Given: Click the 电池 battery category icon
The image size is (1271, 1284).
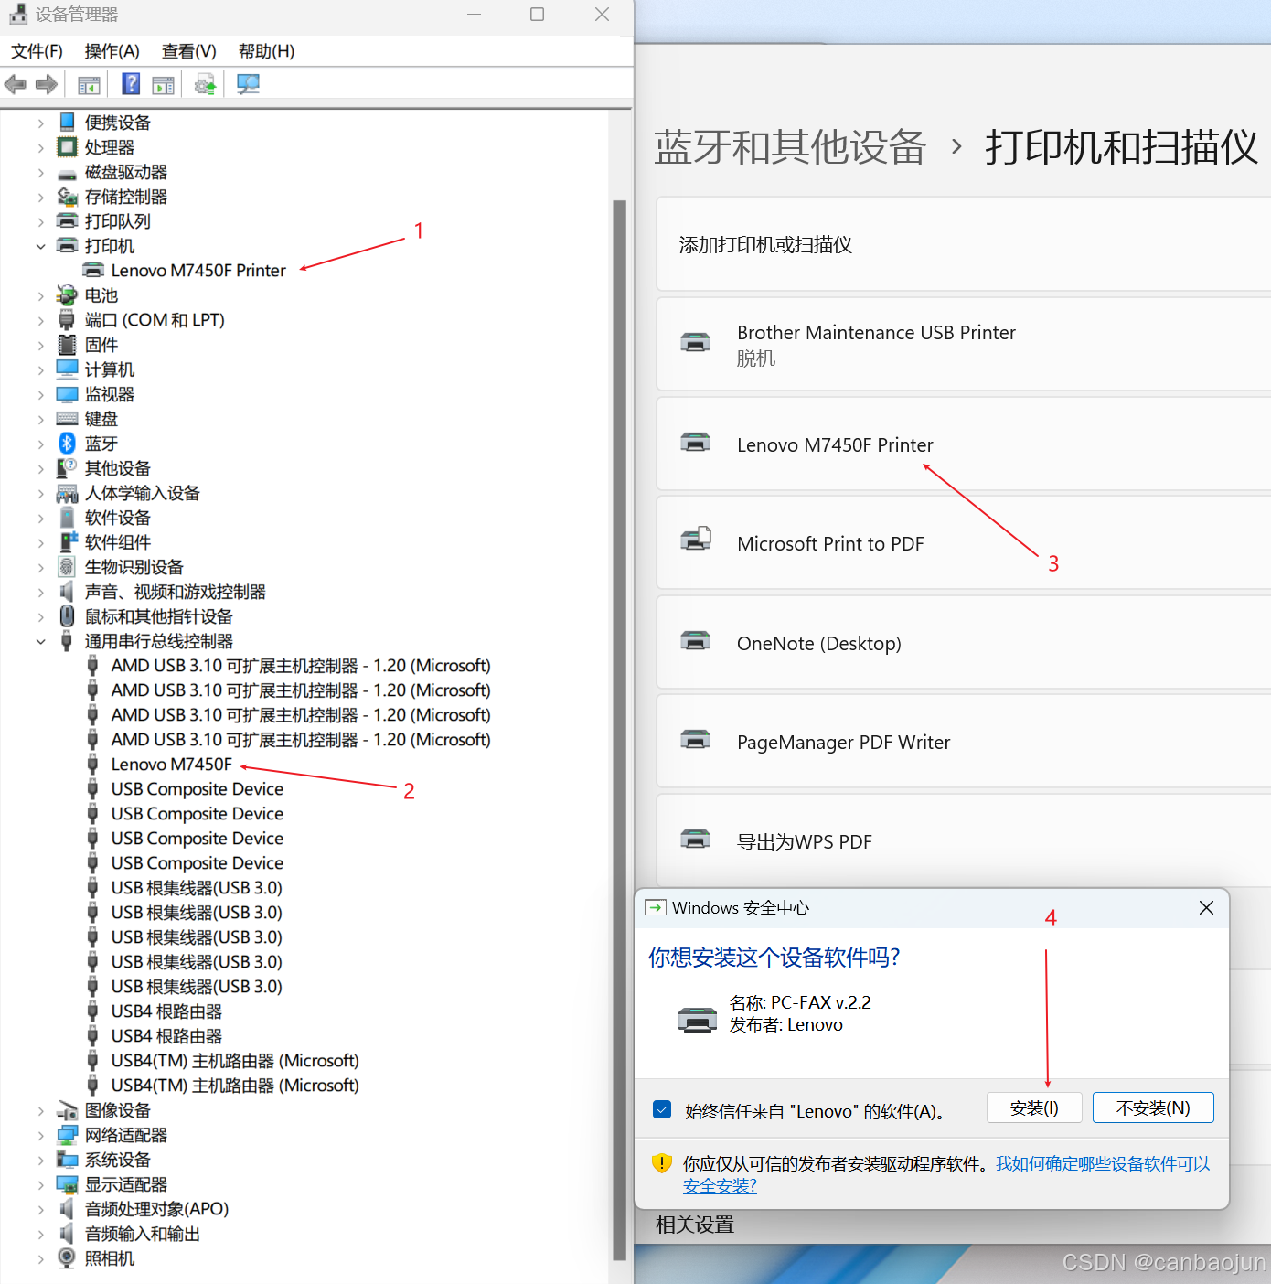Looking at the screenshot, I should click(67, 295).
